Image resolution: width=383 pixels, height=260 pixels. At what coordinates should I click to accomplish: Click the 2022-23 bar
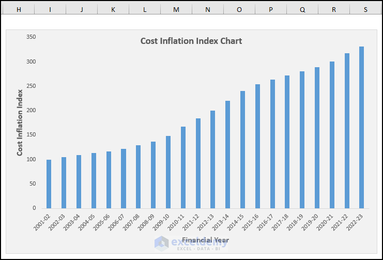(x=361, y=128)
